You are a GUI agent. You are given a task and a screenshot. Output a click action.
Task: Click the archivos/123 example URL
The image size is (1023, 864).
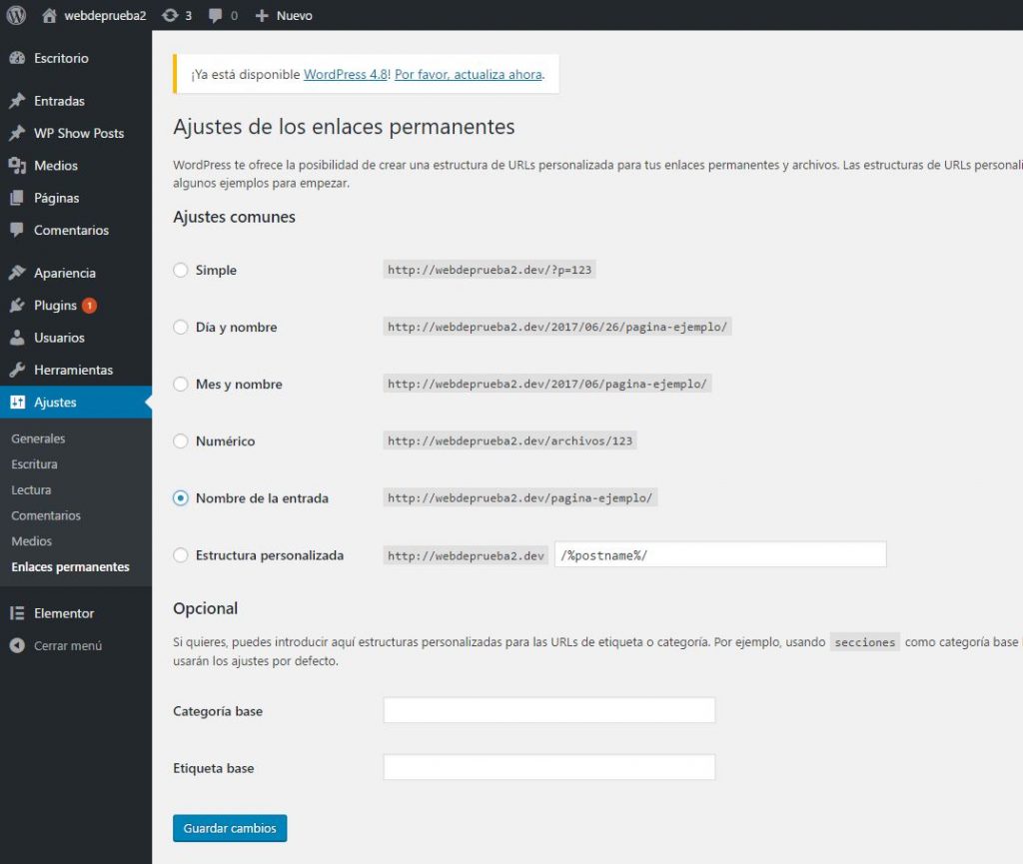510,440
